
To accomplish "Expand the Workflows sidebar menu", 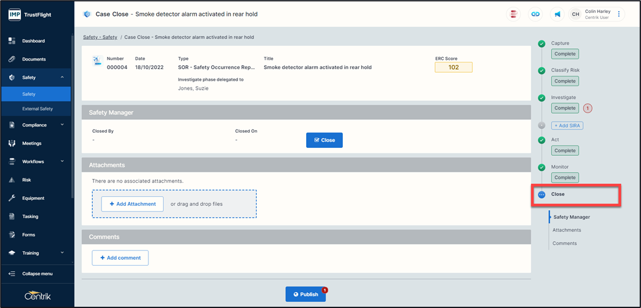I will [62, 162].
